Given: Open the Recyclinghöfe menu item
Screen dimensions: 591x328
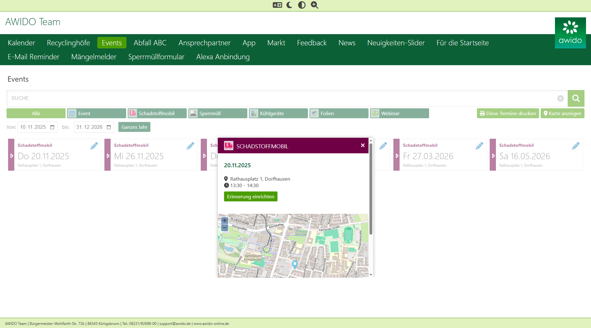Looking at the screenshot, I should click(x=68, y=43).
